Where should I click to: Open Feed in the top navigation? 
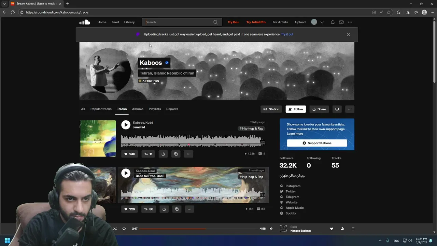115,22
